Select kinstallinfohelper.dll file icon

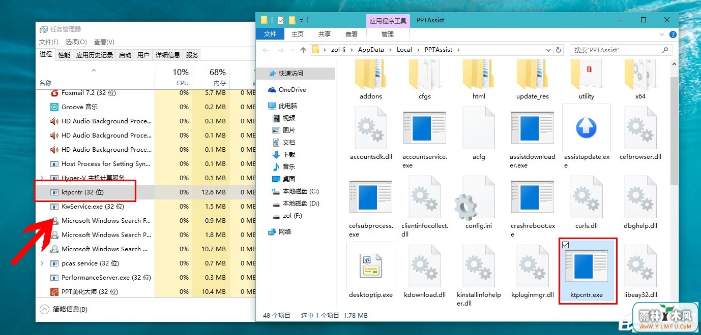[479, 266]
